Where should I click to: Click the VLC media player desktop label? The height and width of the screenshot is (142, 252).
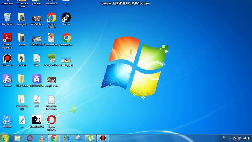click(x=22, y=5)
